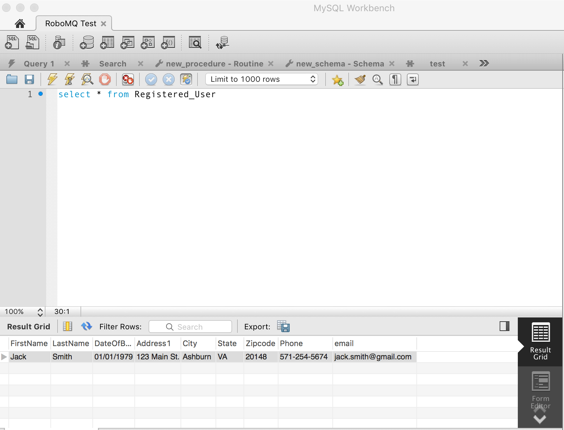Image resolution: width=564 pixels, height=430 pixels.
Task: Switch to Form Editor view
Action: (541, 390)
